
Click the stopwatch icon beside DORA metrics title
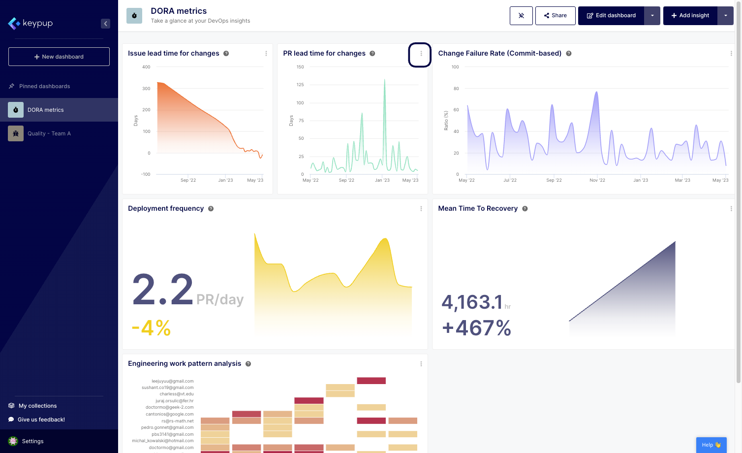pos(134,15)
